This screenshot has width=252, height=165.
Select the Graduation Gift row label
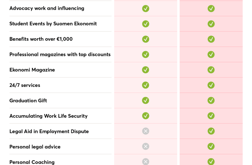pyautogui.click(x=28, y=100)
